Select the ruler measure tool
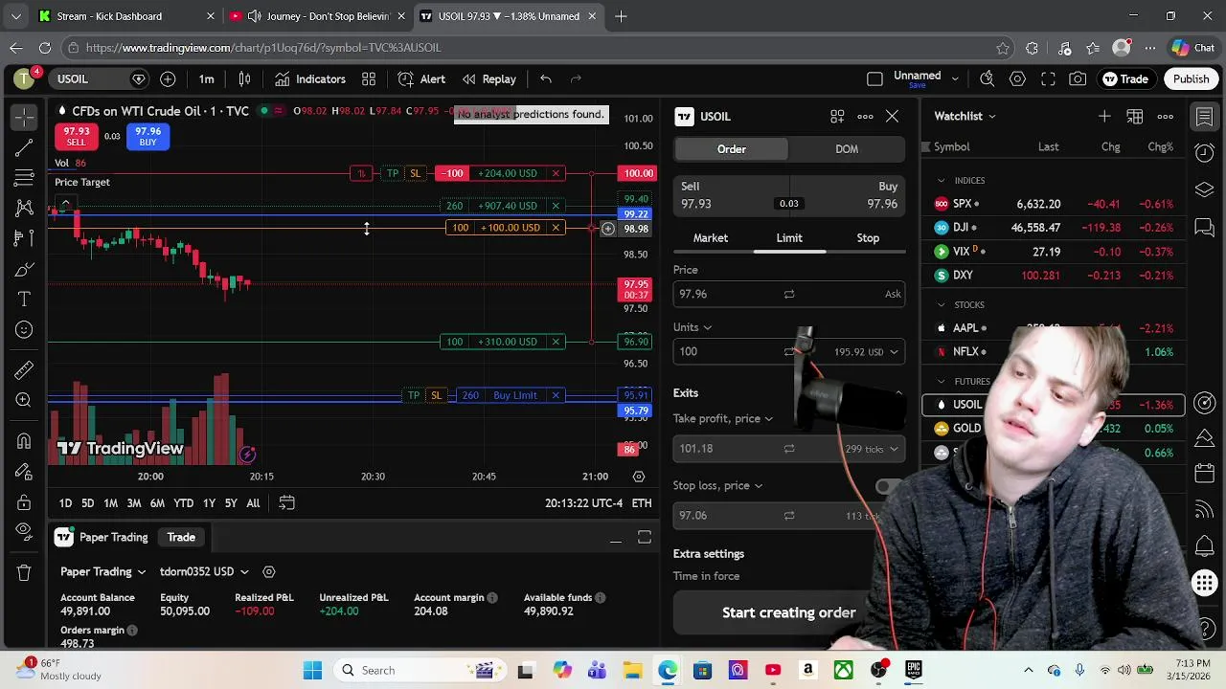This screenshot has height=689, width=1226. click(24, 369)
